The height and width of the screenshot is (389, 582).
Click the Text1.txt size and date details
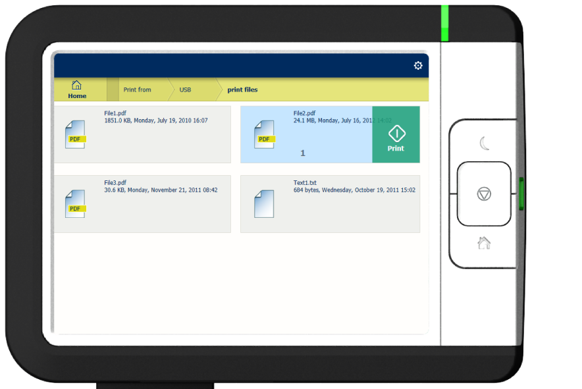(354, 190)
